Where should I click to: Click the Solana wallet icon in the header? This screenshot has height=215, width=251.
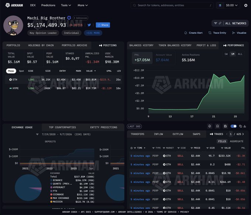[x=220, y=5]
